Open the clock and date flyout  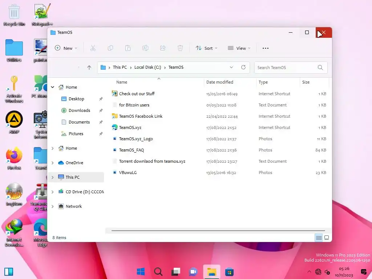pyautogui.click(x=344, y=272)
